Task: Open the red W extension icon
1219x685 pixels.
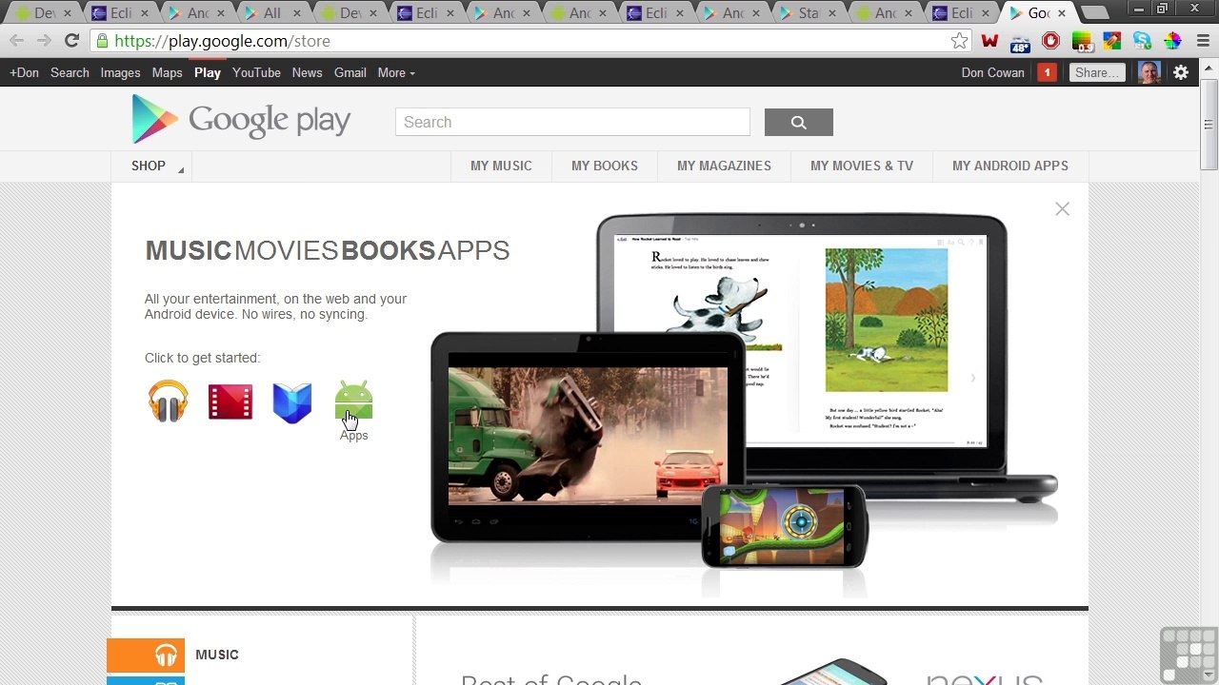Action: [x=990, y=41]
